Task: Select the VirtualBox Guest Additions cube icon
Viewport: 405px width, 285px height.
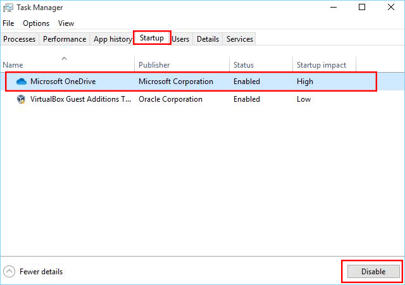Action: [x=21, y=99]
